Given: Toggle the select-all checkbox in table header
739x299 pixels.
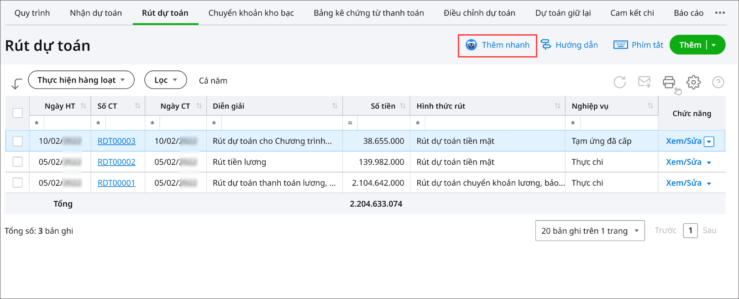Looking at the screenshot, I should [x=17, y=113].
